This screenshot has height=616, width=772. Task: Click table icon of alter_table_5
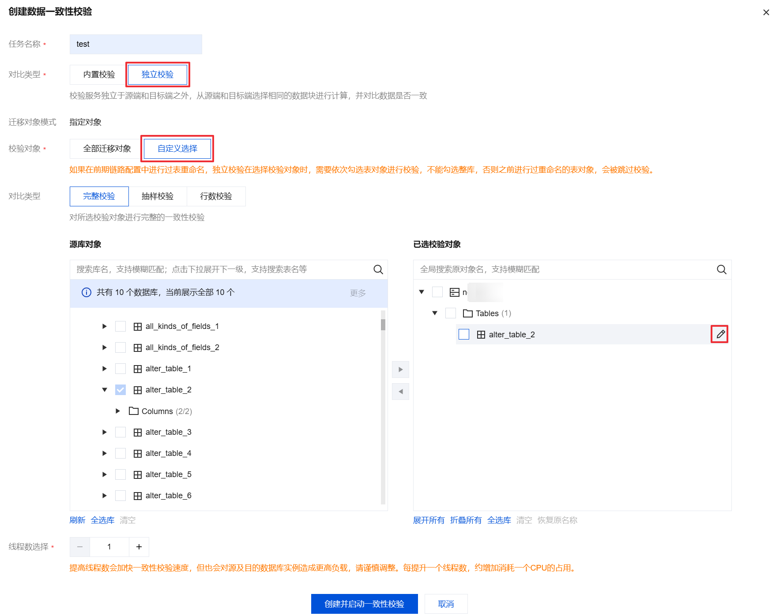click(138, 474)
